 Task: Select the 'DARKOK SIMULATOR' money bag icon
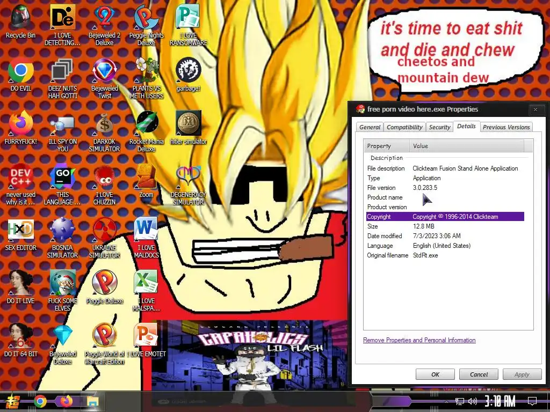(105, 132)
